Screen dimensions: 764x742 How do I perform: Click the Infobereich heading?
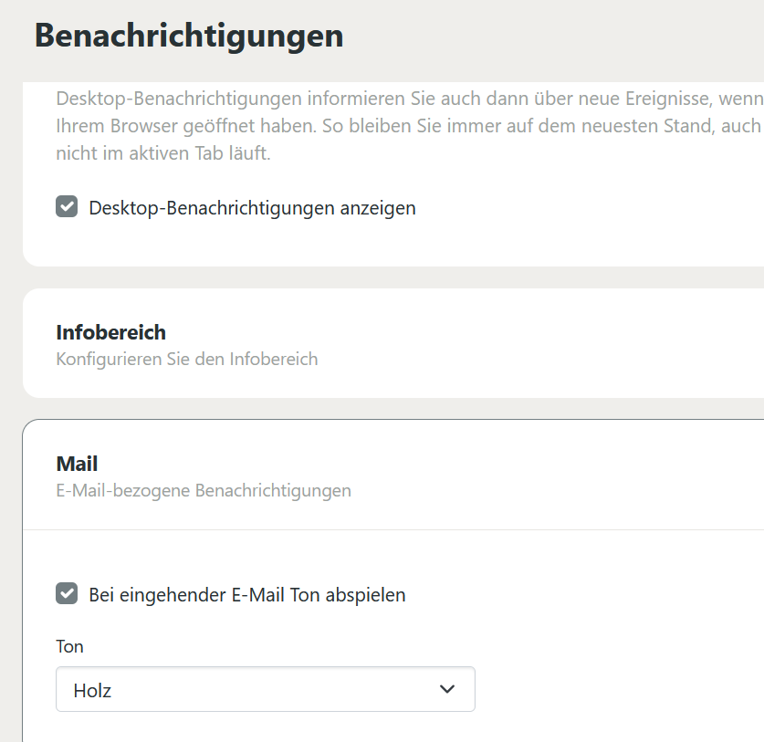pyautogui.click(x=110, y=332)
